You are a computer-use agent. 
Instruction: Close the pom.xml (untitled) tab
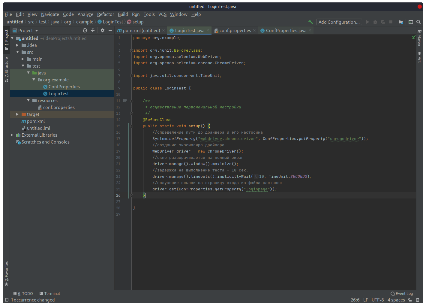[x=163, y=30]
